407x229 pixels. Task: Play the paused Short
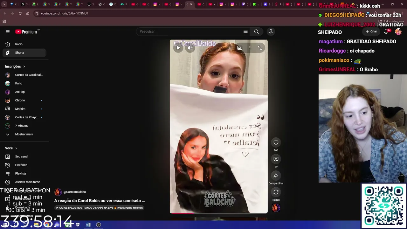coord(178,48)
